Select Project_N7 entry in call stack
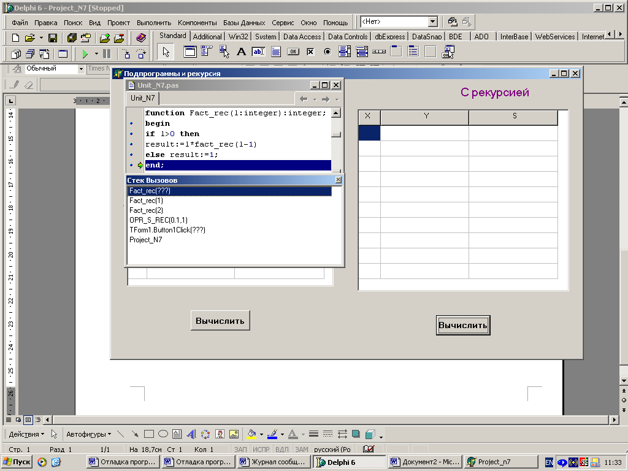Image resolution: width=628 pixels, height=471 pixels. [229, 240]
